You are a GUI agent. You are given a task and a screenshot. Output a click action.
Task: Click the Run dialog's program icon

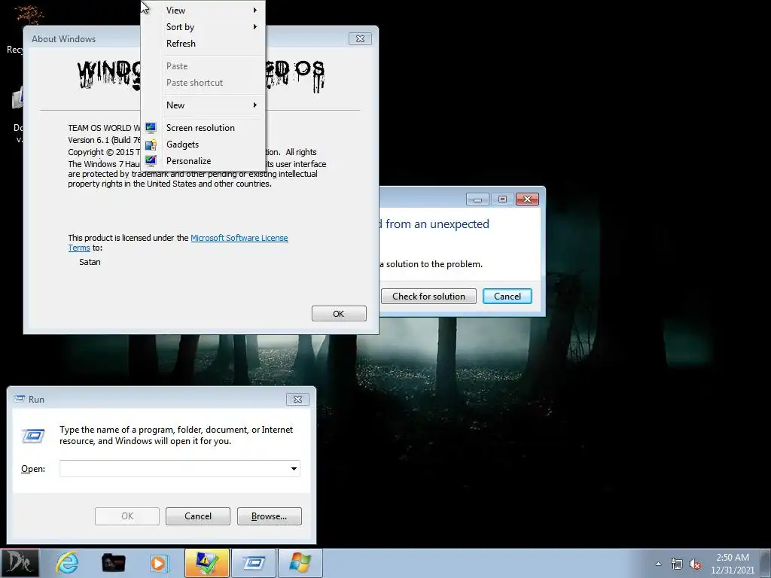(33, 436)
